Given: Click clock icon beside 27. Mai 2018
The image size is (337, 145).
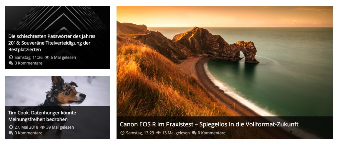Looking at the screenshot, I should tap(11, 127).
